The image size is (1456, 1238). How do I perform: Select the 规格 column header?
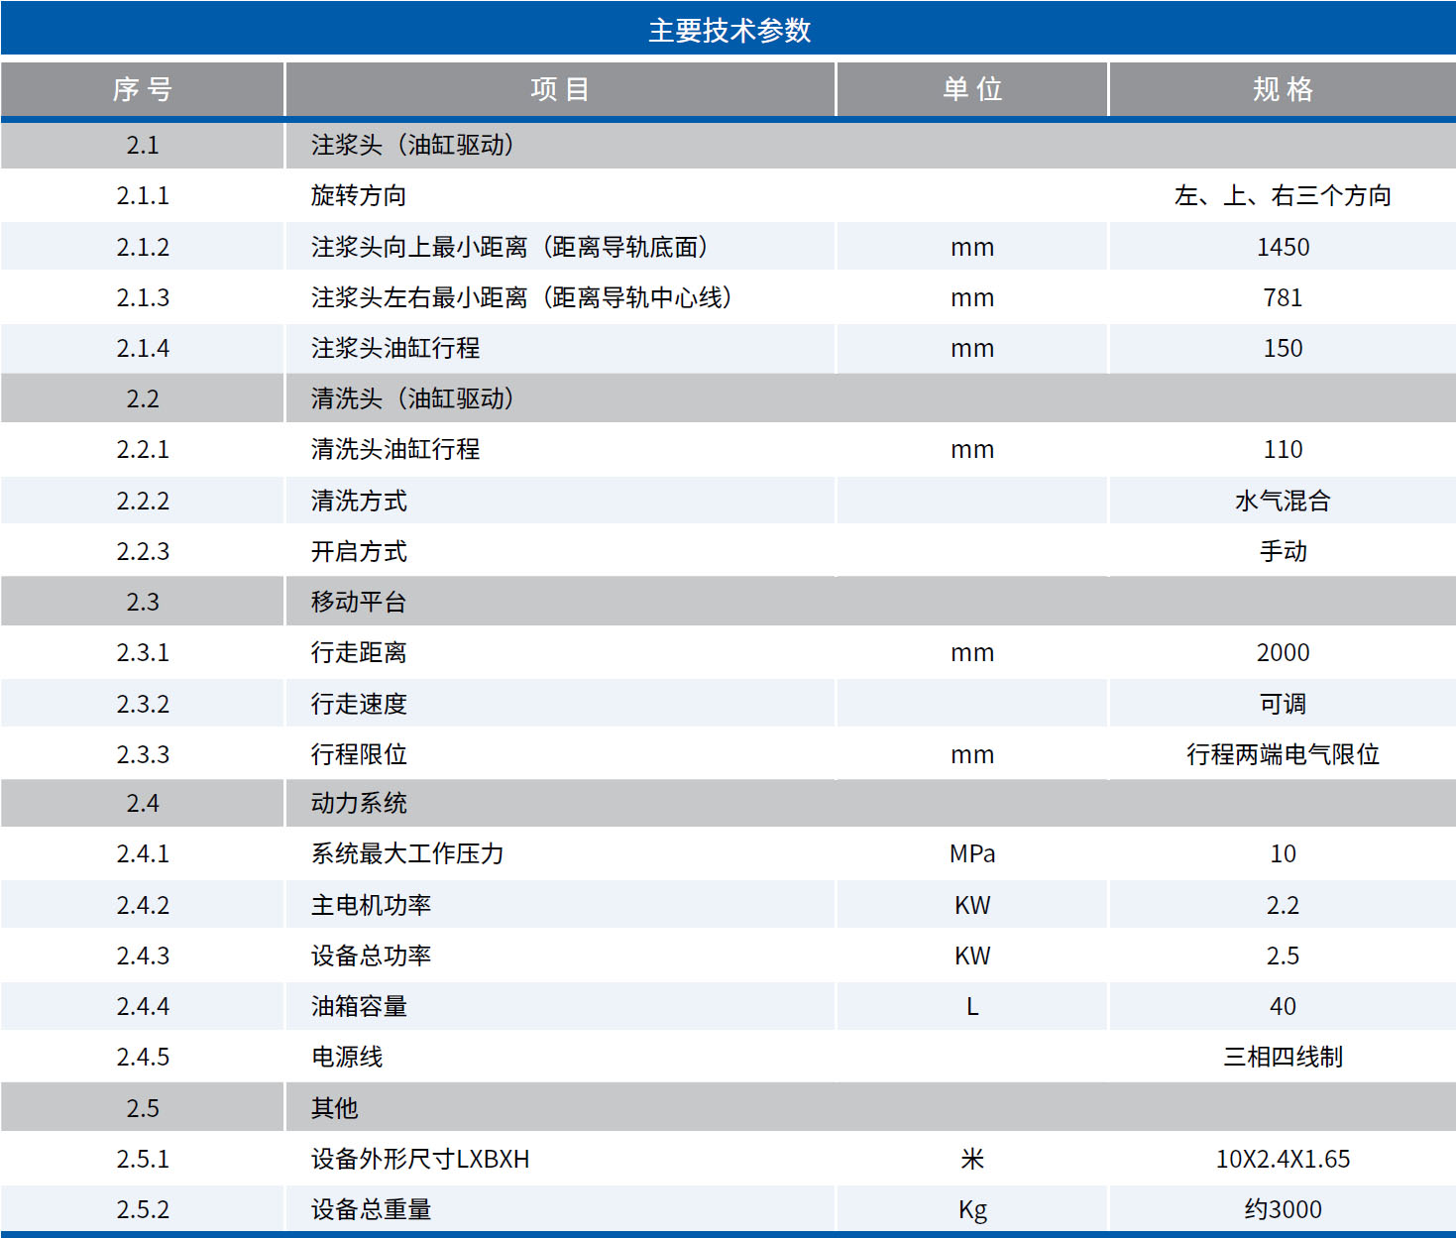tap(1282, 89)
